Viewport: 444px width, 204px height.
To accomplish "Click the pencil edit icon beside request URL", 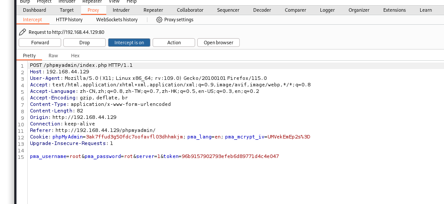I will pyautogui.click(x=23, y=32).
